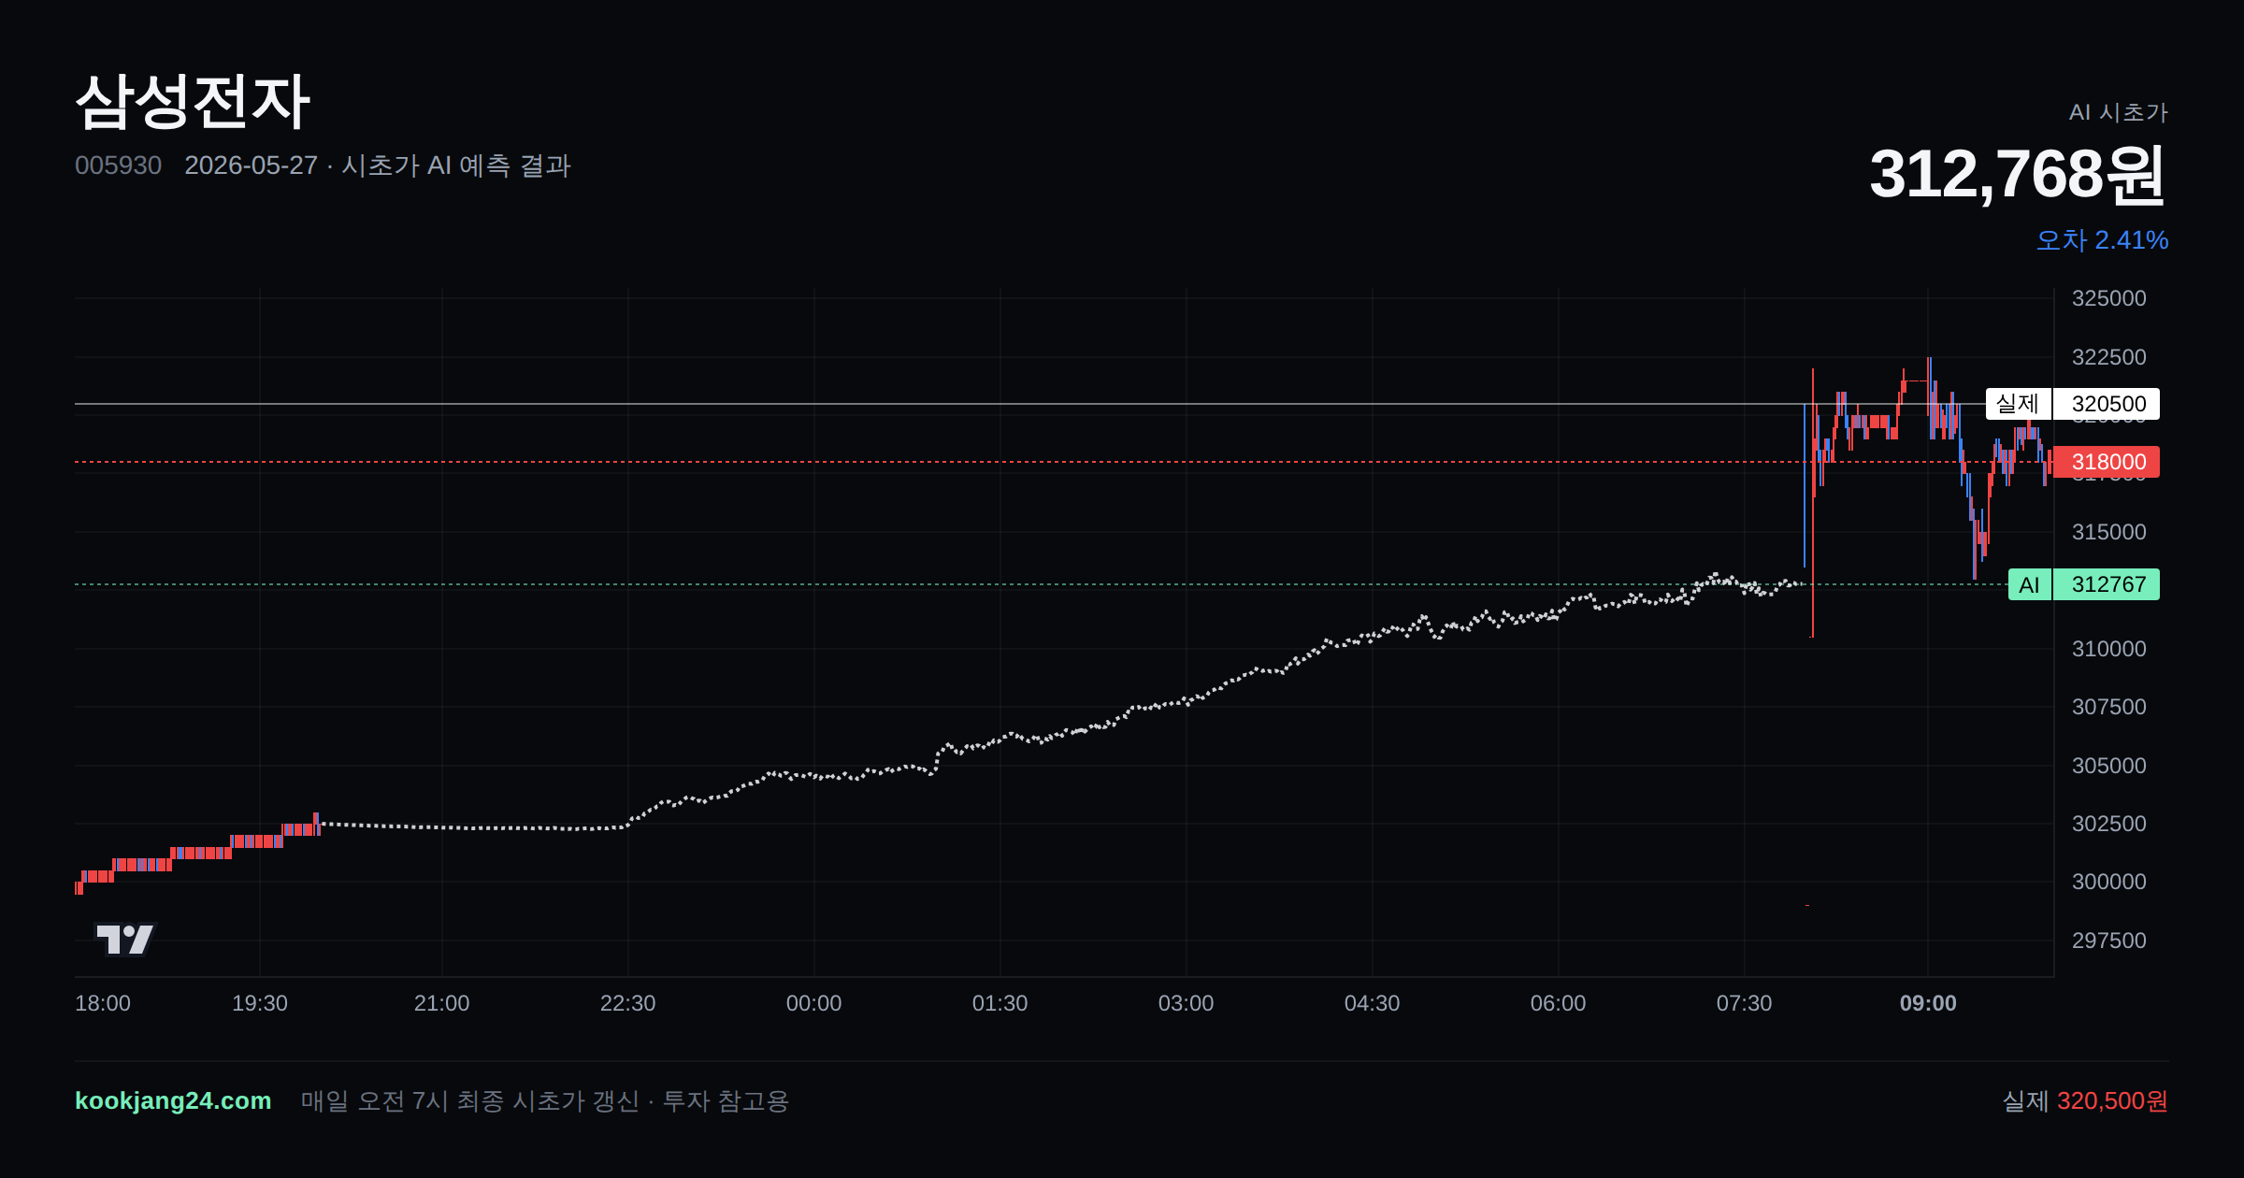
Task: Click the 18:00 time axis label
Action: tap(103, 1003)
